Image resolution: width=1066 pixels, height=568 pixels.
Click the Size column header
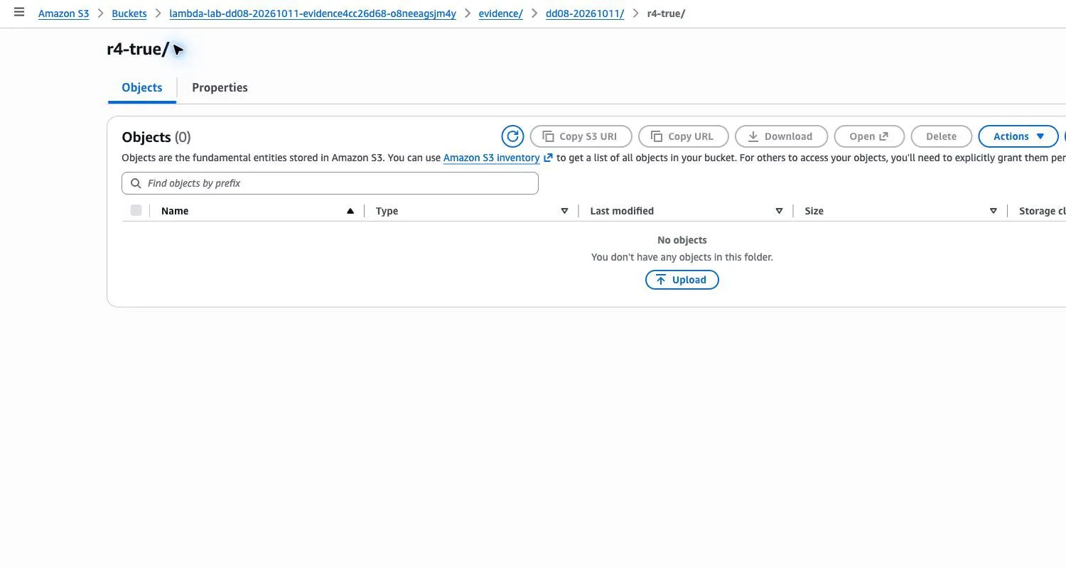pyautogui.click(x=814, y=211)
